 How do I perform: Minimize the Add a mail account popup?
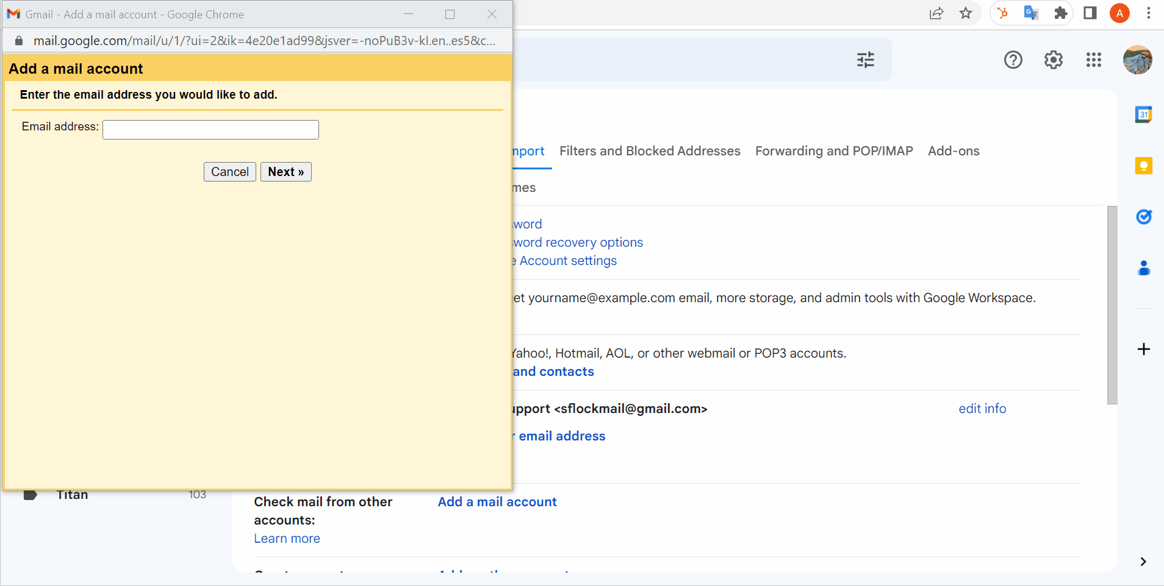click(x=409, y=14)
